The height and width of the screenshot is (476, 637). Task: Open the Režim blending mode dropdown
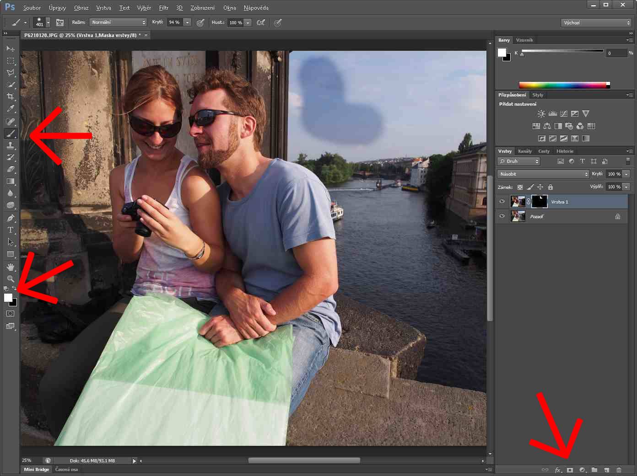118,22
